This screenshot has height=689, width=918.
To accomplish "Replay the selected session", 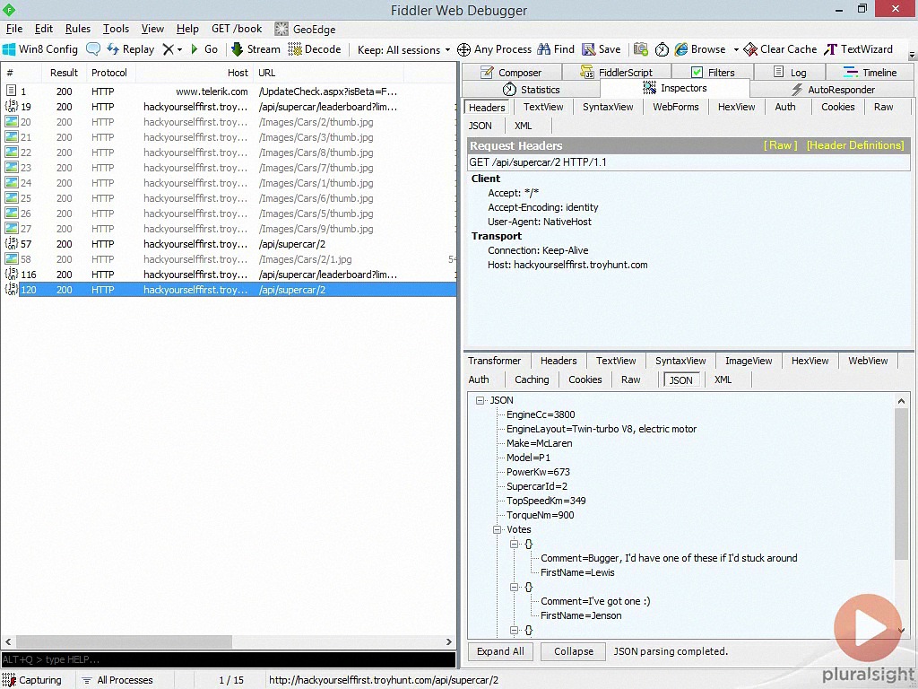I will pyautogui.click(x=130, y=49).
